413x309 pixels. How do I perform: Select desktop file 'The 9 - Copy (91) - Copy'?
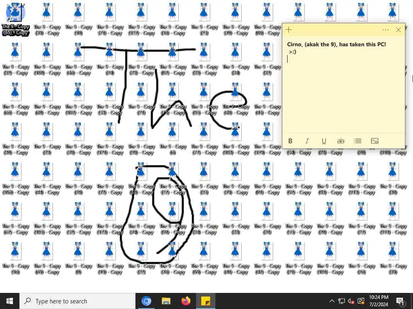tap(173, 218)
